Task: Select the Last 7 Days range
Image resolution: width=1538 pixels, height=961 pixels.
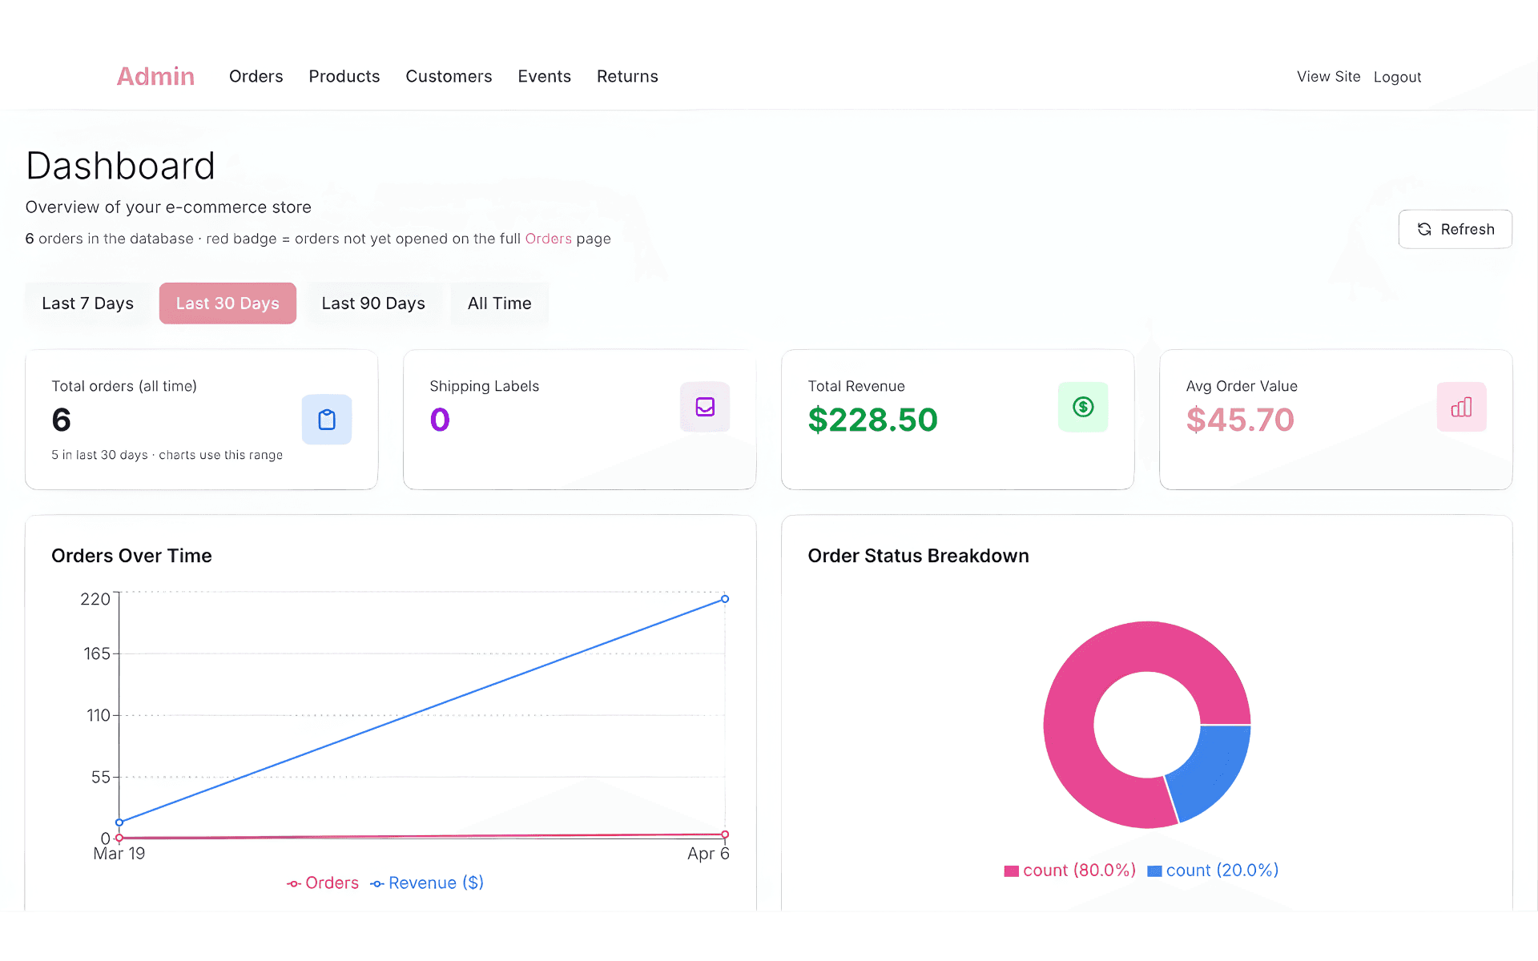Action: click(x=87, y=303)
